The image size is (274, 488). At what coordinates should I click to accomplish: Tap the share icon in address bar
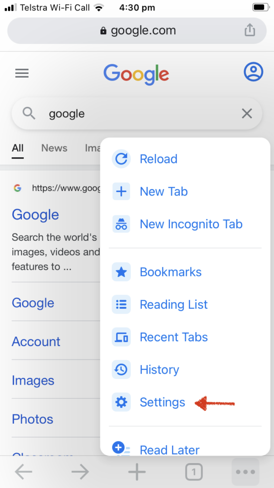tap(250, 30)
